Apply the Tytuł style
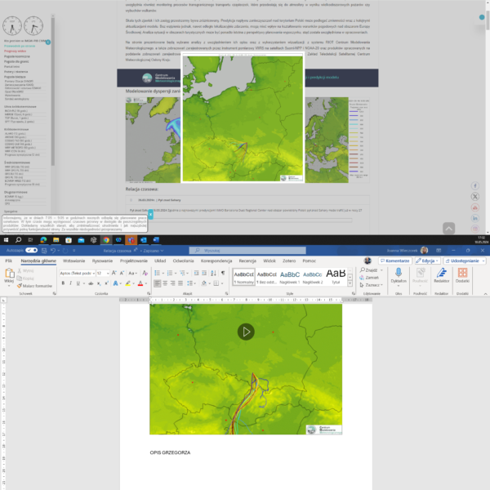This screenshot has width=490, height=490. click(336, 277)
